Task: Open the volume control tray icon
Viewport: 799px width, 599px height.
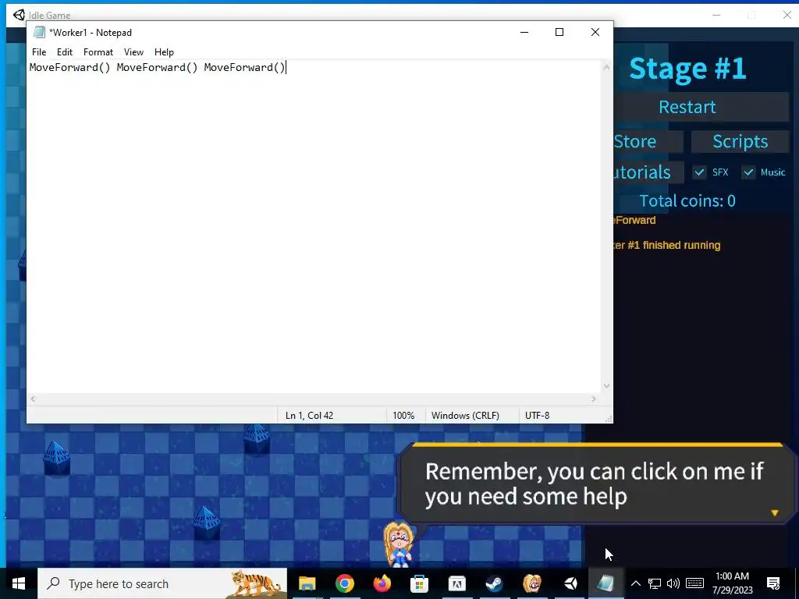Action: coord(673,583)
